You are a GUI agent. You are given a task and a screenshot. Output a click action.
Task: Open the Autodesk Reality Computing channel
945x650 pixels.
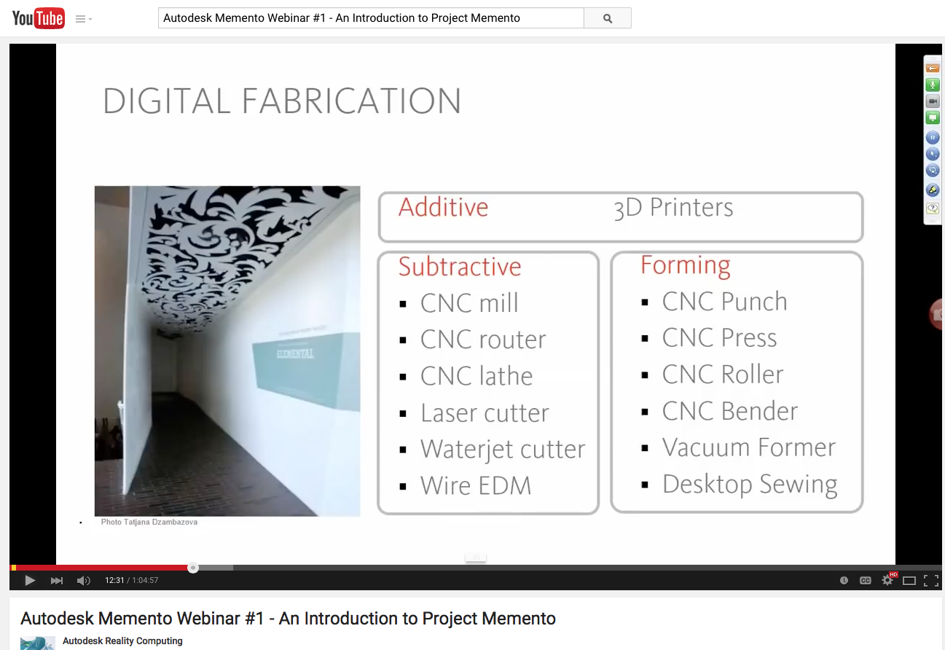coord(122,641)
